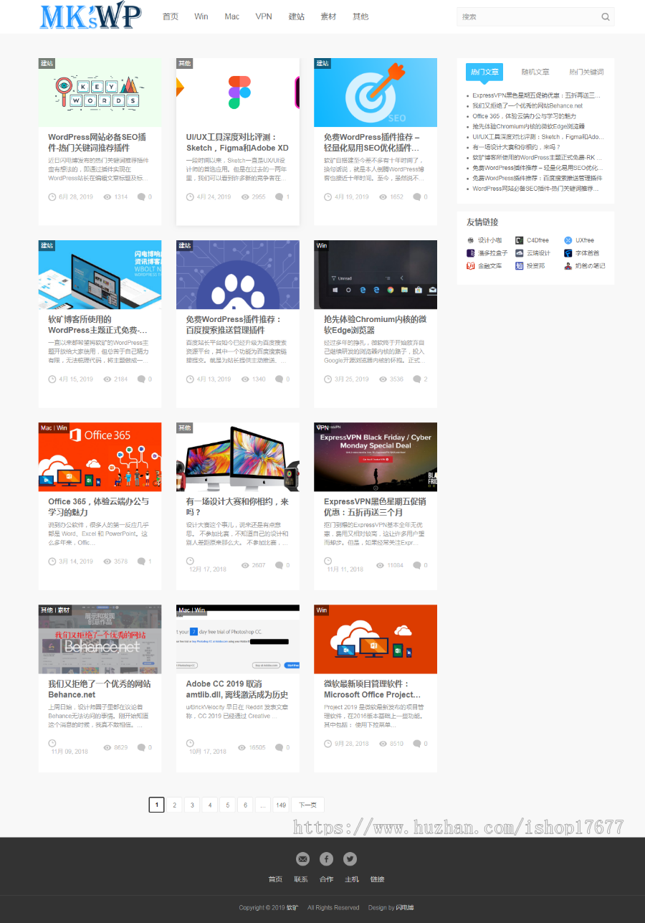Open the Twitter icon in footer
The height and width of the screenshot is (923, 645).
(350, 858)
